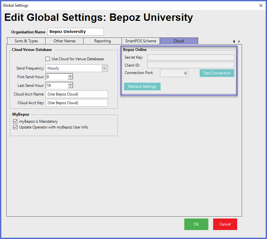Focus the Connection Port field
267x239 pixels.
[x=174, y=73]
